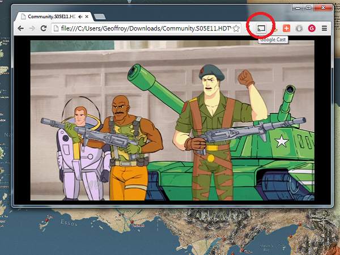Open the Chrome hamburger menu
The height and width of the screenshot is (255, 340).
[x=324, y=28]
